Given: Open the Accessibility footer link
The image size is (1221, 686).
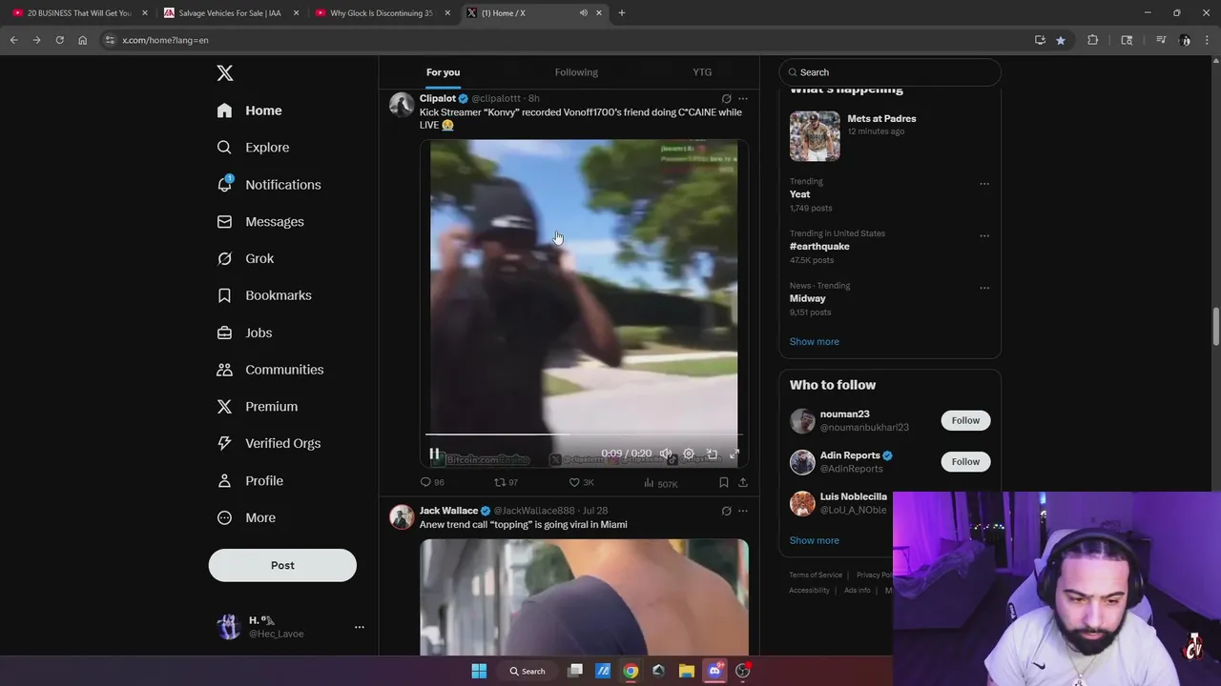Looking at the screenshot, I should coord(809,591).
